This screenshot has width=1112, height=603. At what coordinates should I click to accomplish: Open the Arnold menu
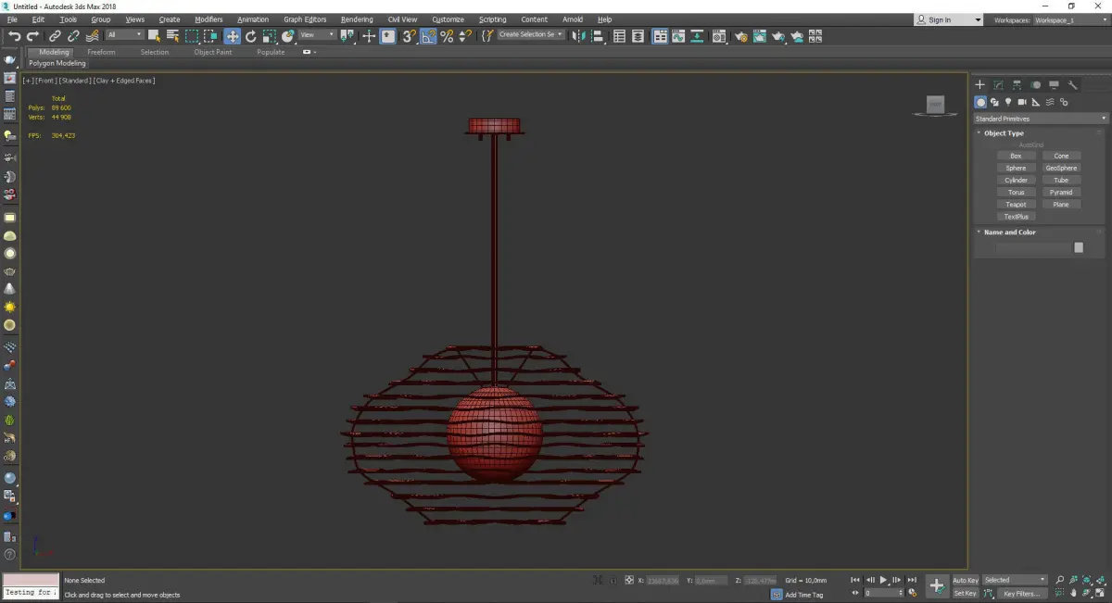coord(573,19)
